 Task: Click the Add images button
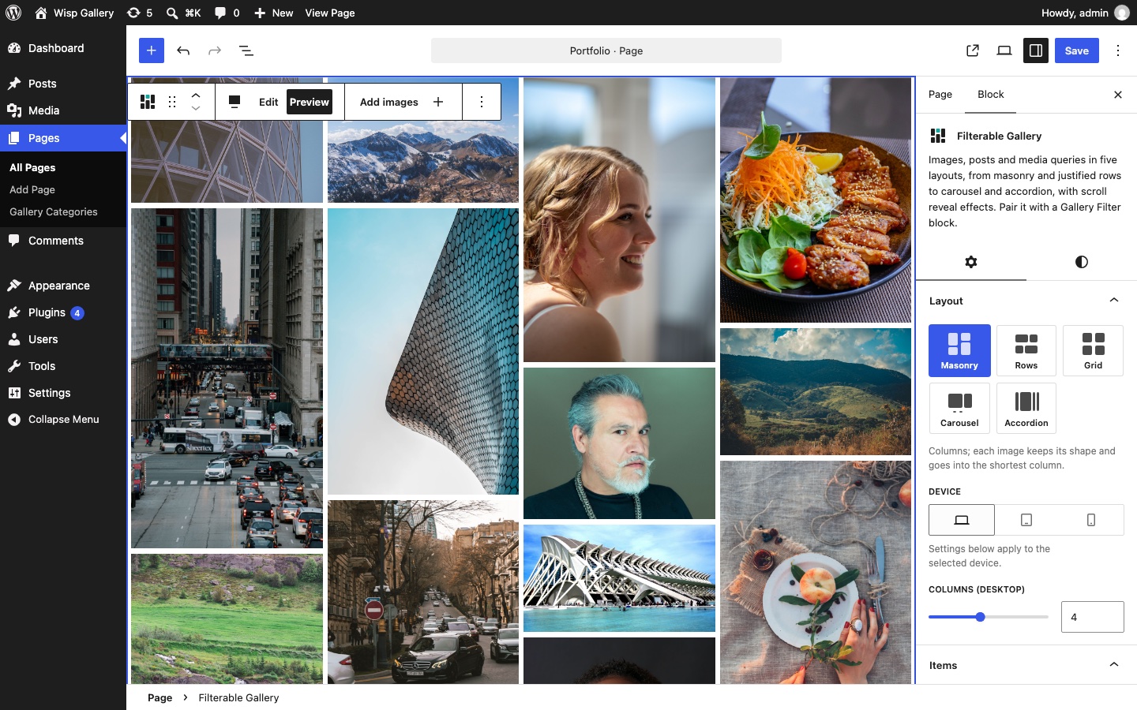(401, 102)
